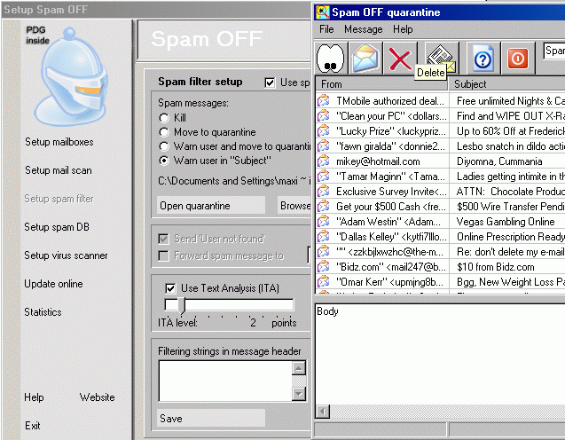
Task: Click the Browse button
Action: pyautogui.click(x=294, y=206)
